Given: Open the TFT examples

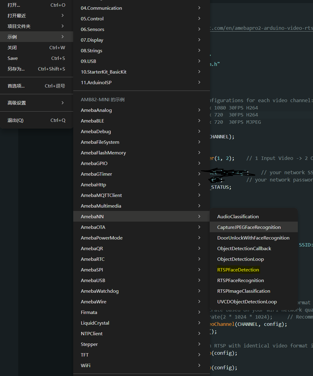Looking at the screenshot, I should click(x=142, y=355).
